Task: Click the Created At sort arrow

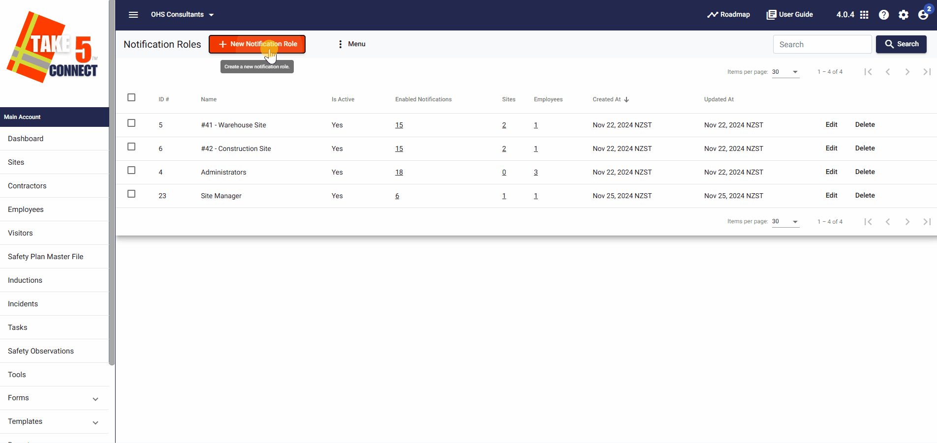Action: coord(626,99)
